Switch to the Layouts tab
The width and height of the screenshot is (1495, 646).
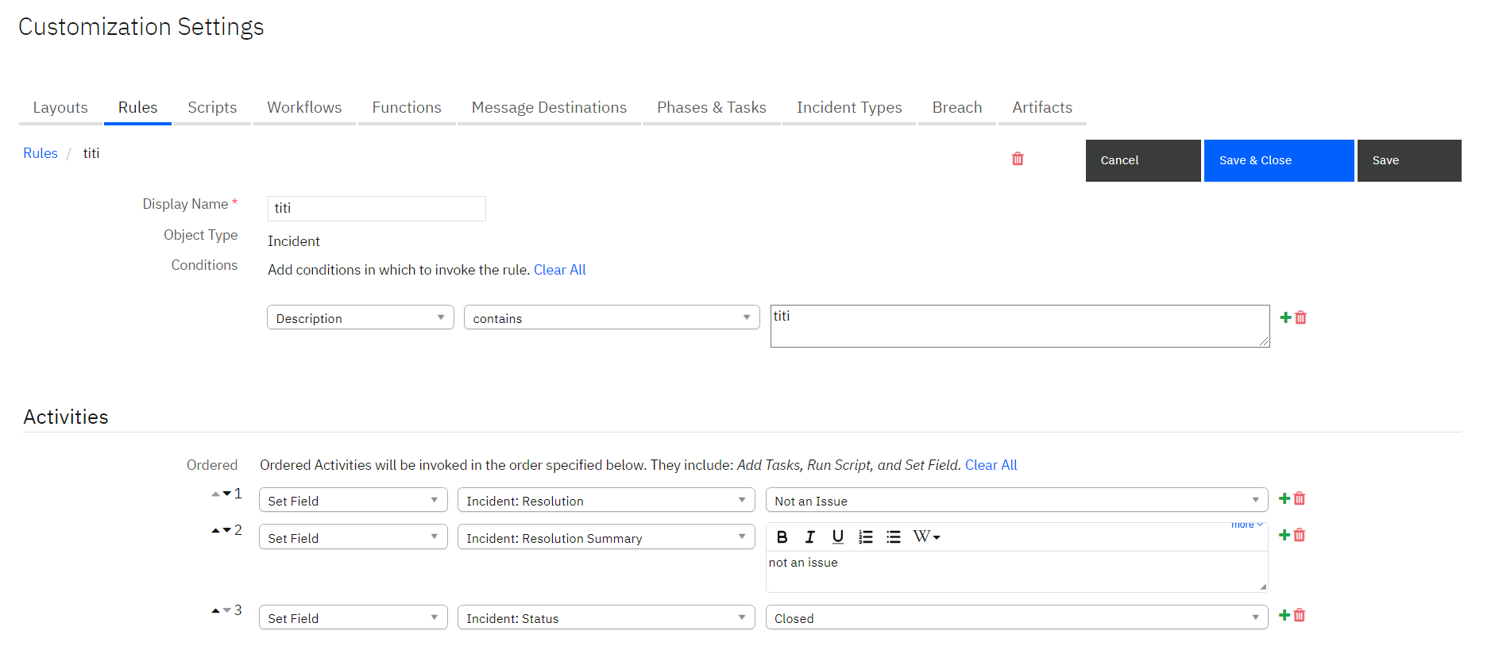click(60, 108)
